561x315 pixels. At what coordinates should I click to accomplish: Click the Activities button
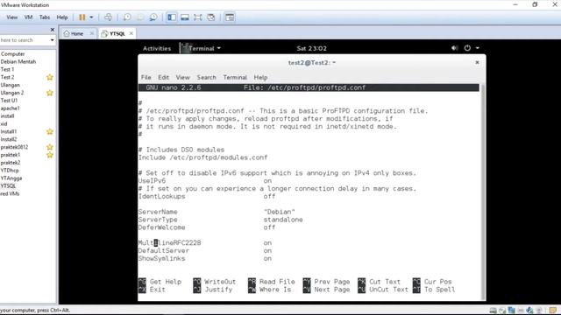[157, 48]
